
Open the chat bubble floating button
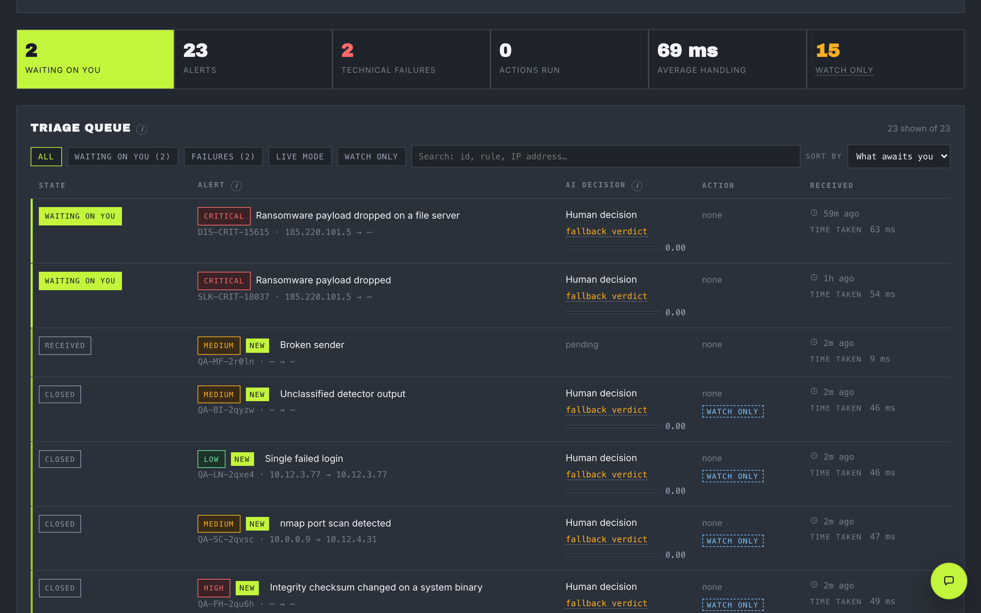(949, 581)
